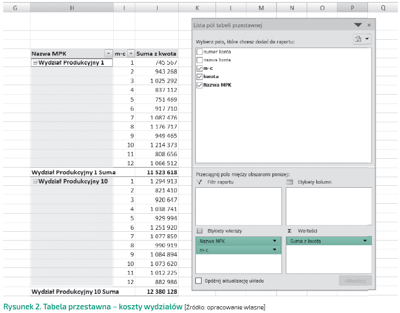
Task: Select the value cell 990 919
Action: click(x=157, y=245)
